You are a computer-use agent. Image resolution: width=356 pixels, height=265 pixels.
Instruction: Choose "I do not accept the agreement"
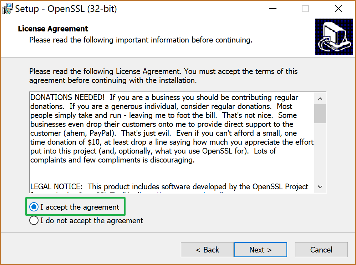coord(34,221)
